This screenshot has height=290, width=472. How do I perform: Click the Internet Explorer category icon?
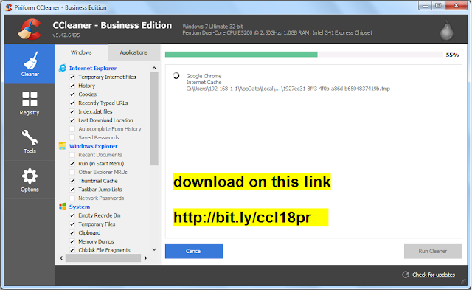pos(63,68)
